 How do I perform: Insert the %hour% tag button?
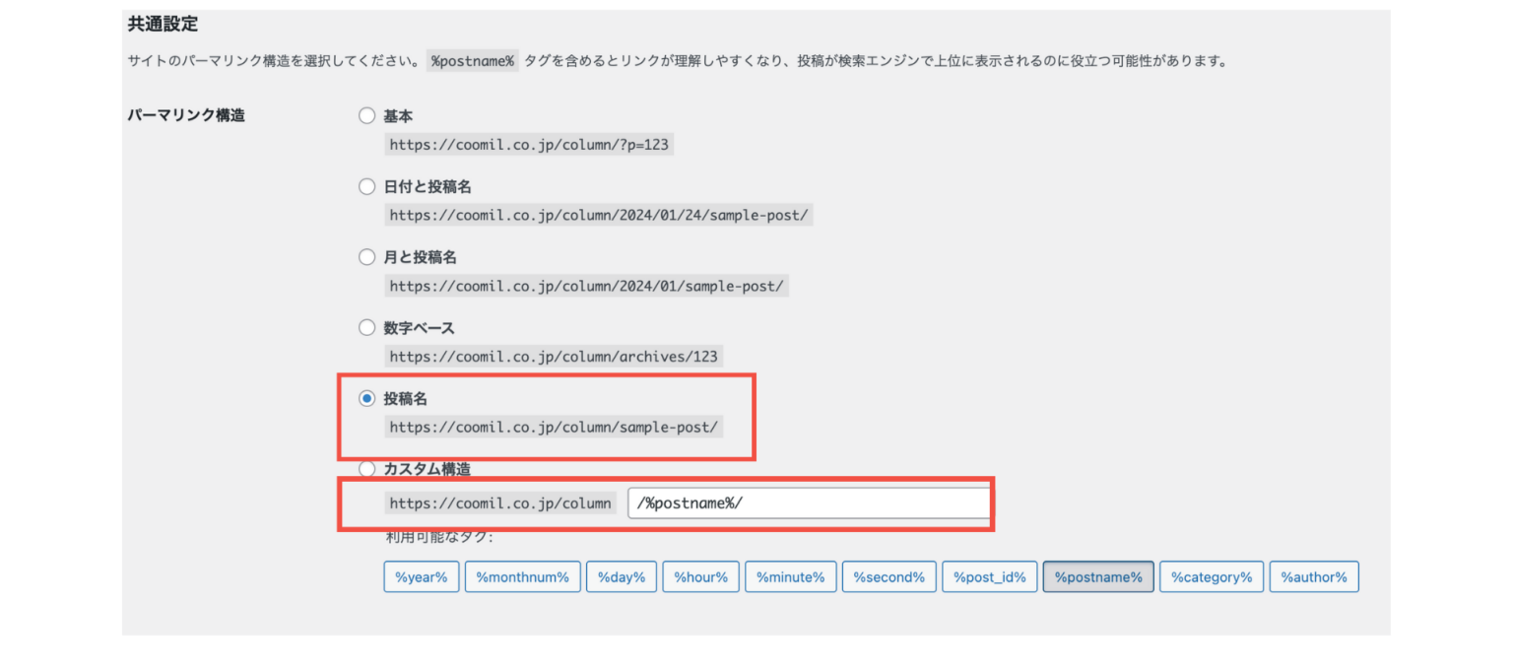[x=700, y=576]
